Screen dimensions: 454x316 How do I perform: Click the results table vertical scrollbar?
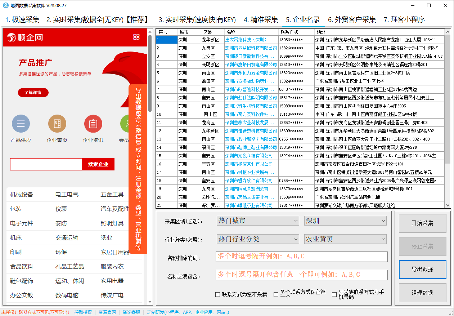tap(448, 99)
